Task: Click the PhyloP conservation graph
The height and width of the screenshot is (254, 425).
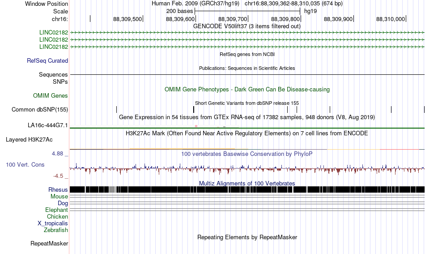Action: tap(247, 169)
